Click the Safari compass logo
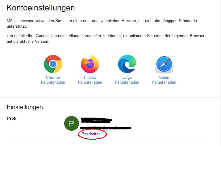Image resolution: width=221 pixels, height=184 pixels. 164,64
